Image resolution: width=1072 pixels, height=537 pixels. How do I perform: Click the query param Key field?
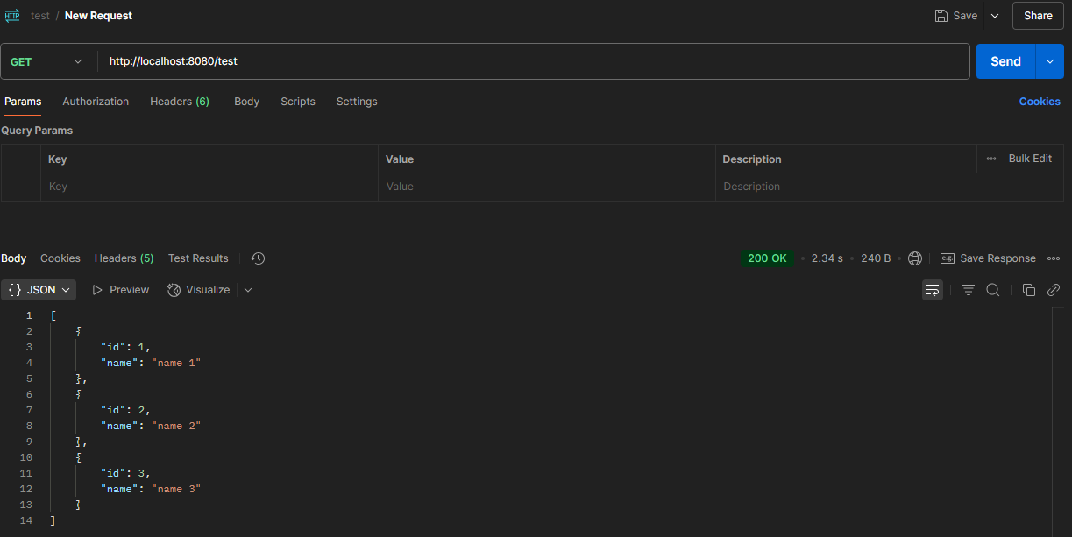click(x=209, y=187)
